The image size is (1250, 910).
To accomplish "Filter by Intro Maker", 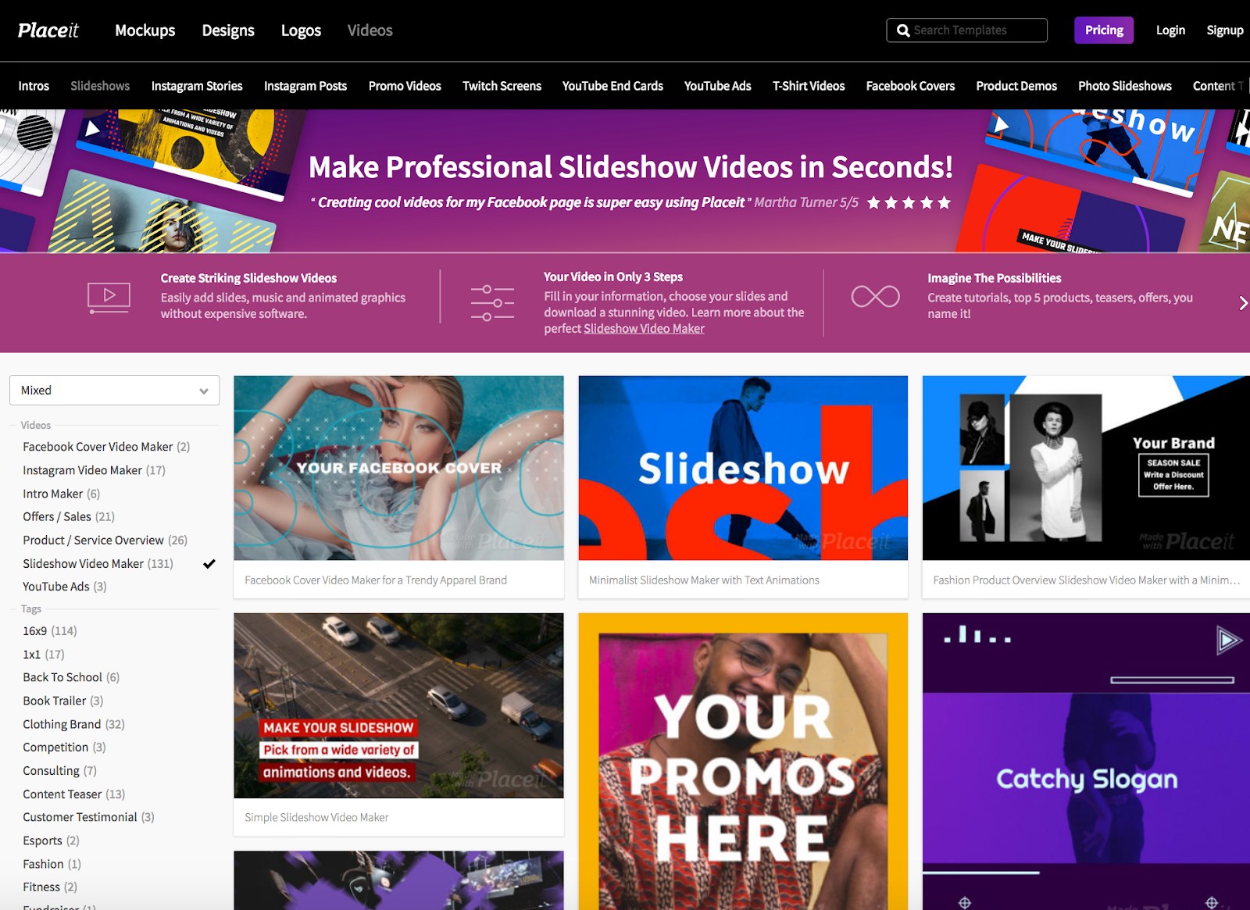I will (61, 494).
